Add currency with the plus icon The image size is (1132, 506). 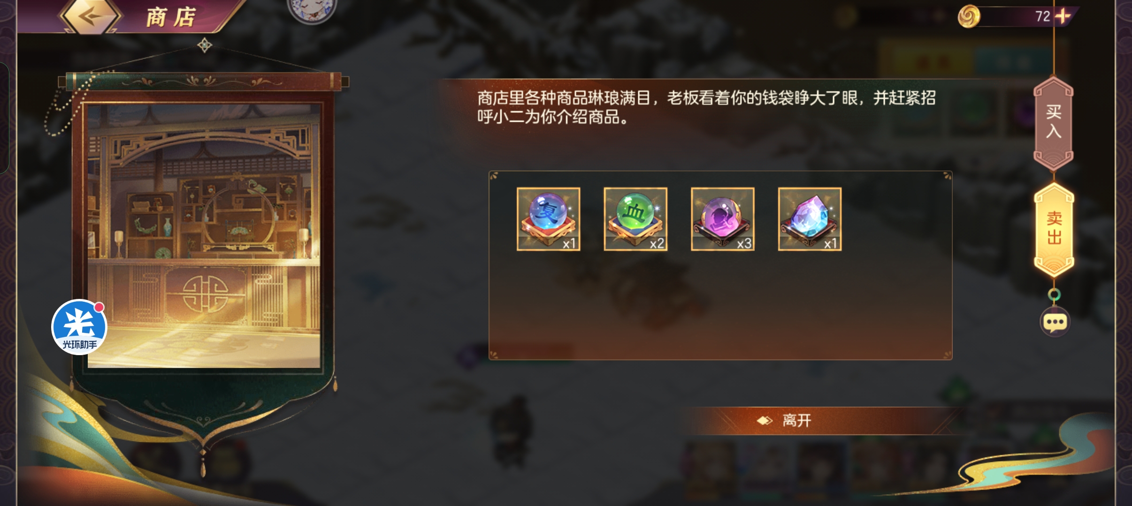coord(1063,16)
